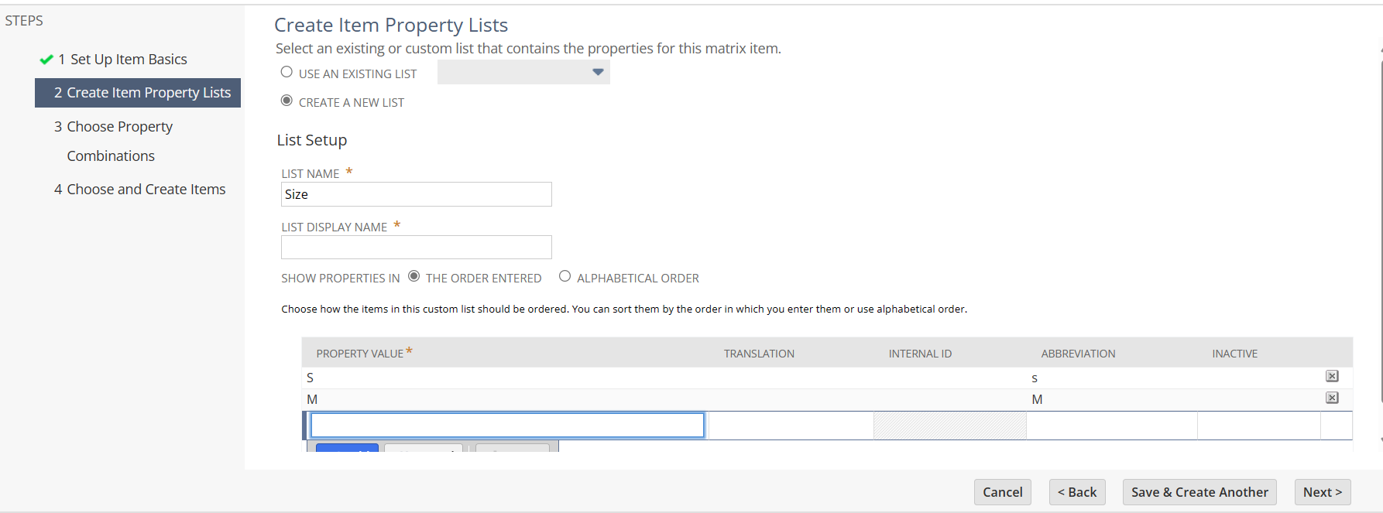Image resolution: width=1383 pixels, height=513 pixels.
Task: Click the green checkmark beside Set Up Item Basics
Action: (x=46, y=60)
